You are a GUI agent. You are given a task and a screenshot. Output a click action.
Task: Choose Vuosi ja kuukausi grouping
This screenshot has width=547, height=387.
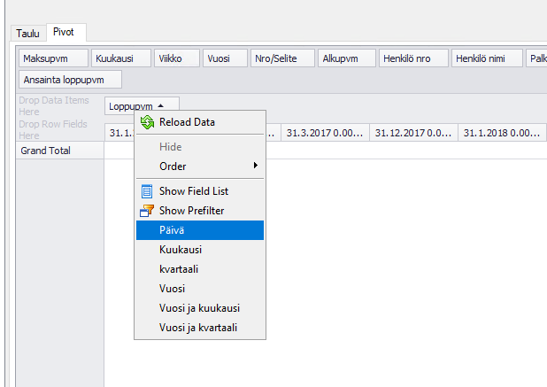point(200,308)
